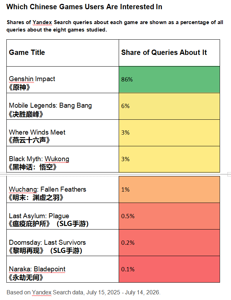This screenshot has width=231, height=300.
Task: Click the green 86% cell
Action: 169,80
